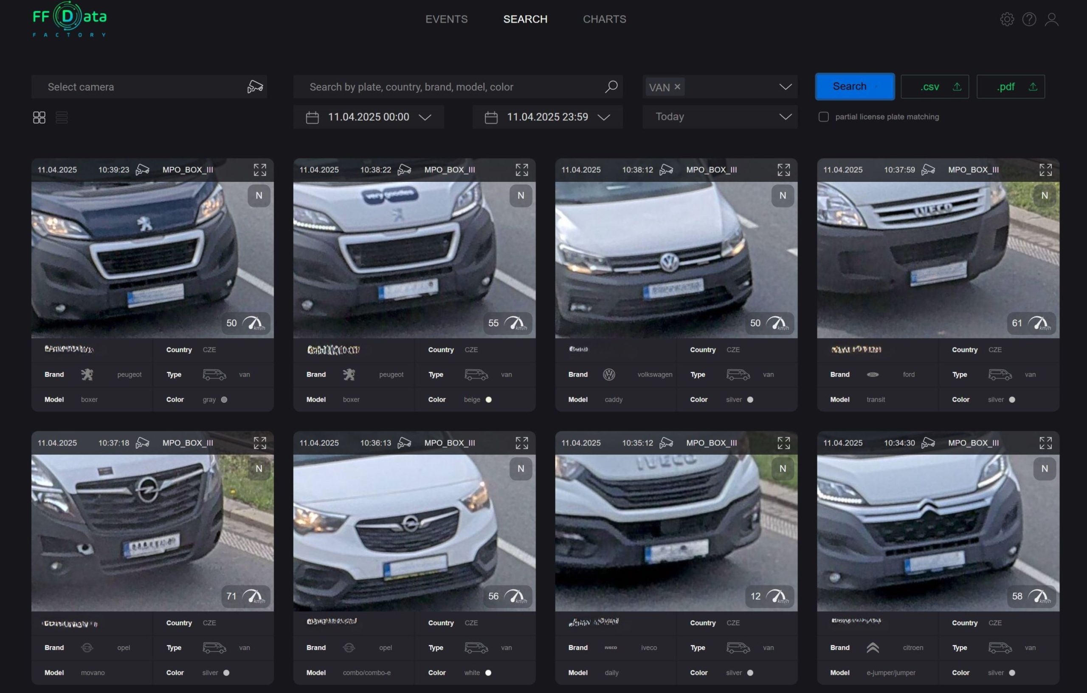Open the Citroen van photo at 10:34:30
The image size is (1087, 693).
[938, 533]
